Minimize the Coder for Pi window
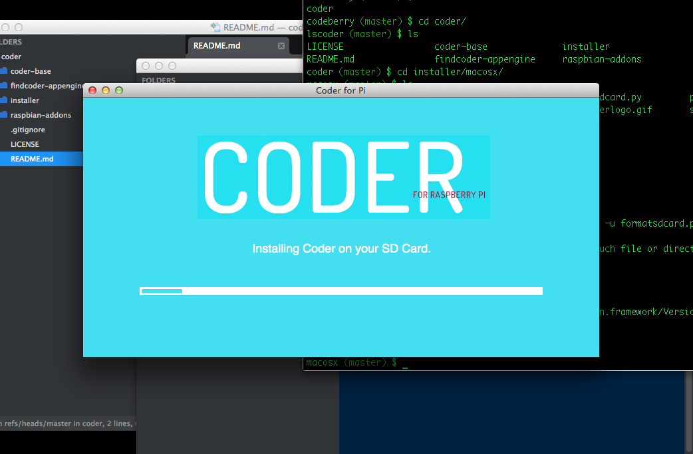This screenshot has height=454, width=693. [106, 90]
